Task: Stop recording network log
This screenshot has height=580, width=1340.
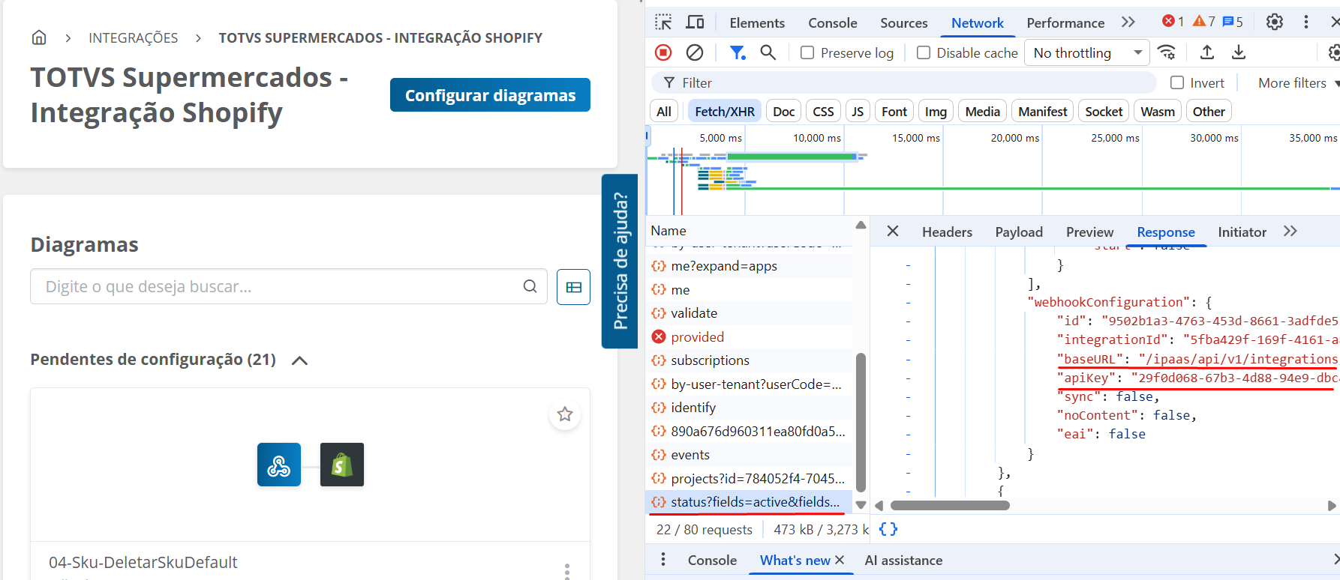Action: tap(663, 52)
